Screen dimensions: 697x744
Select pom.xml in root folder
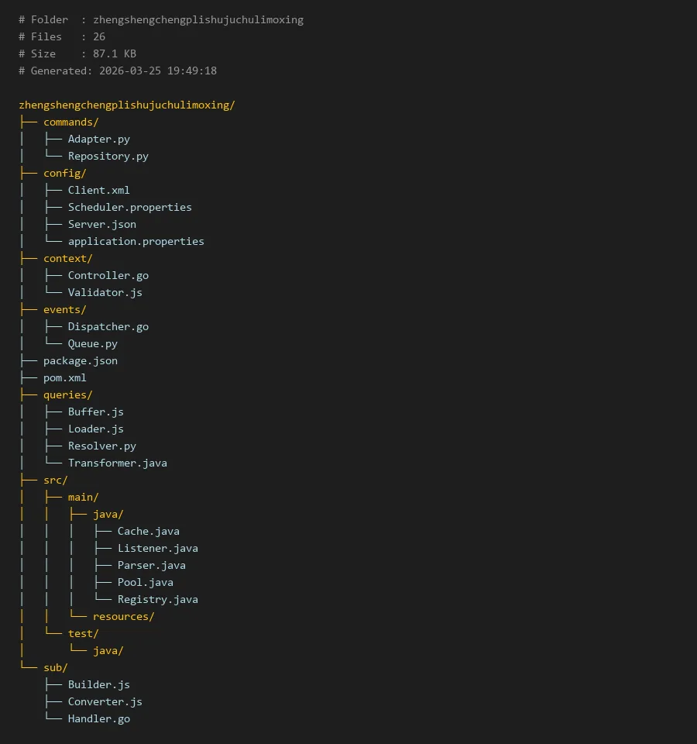[64, 377]
